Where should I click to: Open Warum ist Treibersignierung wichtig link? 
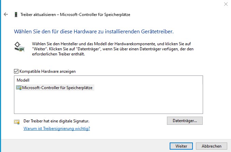[57, 129]
